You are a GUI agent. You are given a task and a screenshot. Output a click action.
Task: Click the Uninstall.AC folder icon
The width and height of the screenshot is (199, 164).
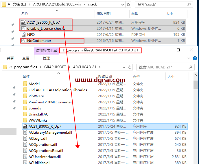(25, 114)
